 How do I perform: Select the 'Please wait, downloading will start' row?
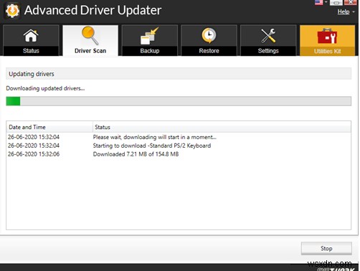[x=179, y=137]
